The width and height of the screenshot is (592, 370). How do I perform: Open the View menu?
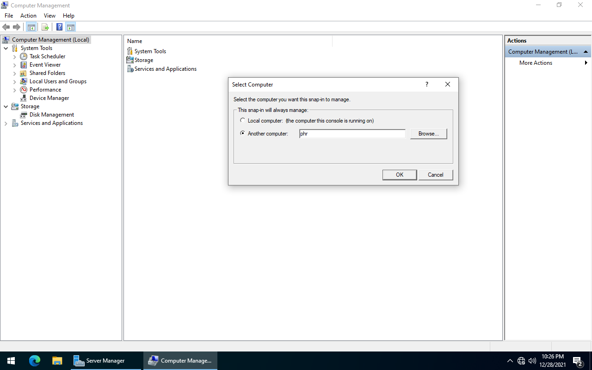point(49,15)
